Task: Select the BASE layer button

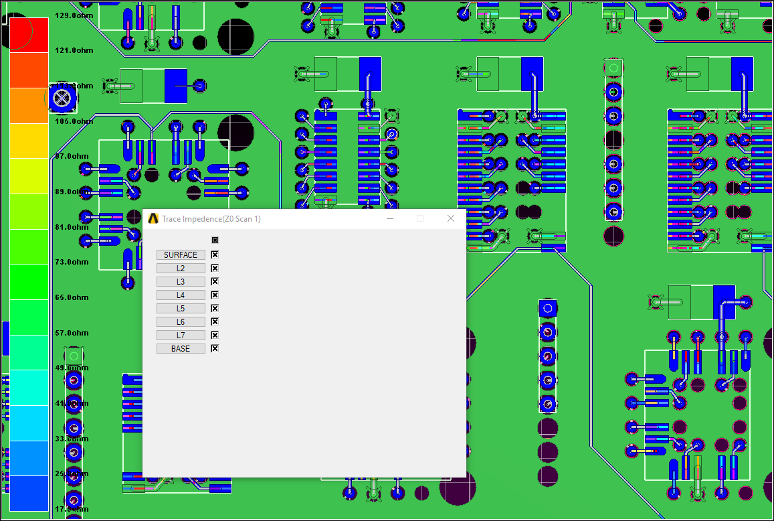Action: [x=181, y=348]
